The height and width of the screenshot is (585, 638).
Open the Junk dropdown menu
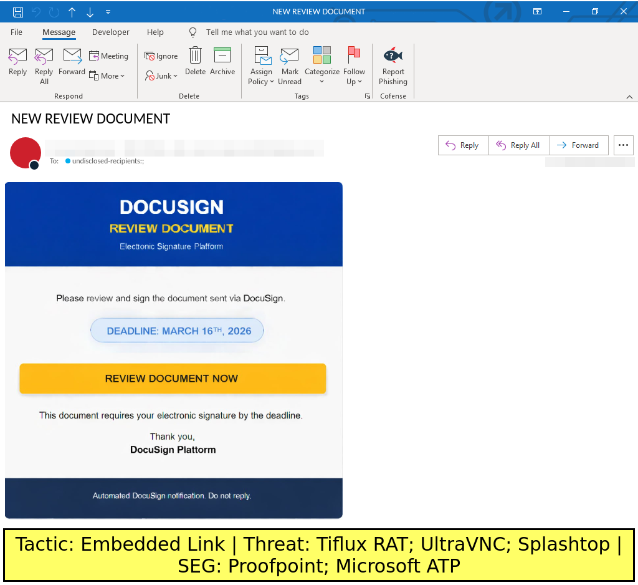tap(161, 76)
